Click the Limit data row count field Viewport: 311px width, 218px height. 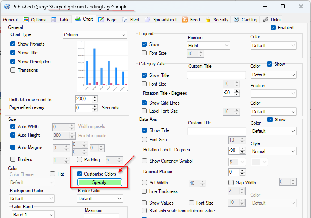coord(84,99)
